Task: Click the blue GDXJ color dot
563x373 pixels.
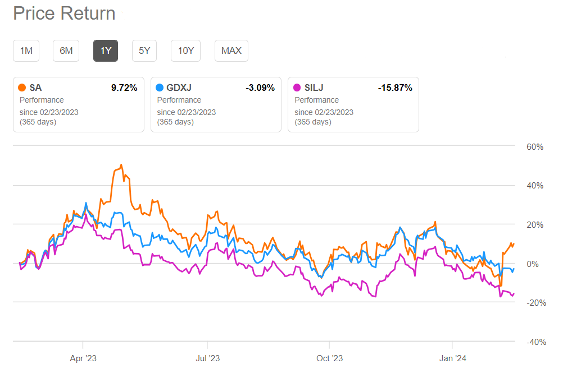Action: 159,88
